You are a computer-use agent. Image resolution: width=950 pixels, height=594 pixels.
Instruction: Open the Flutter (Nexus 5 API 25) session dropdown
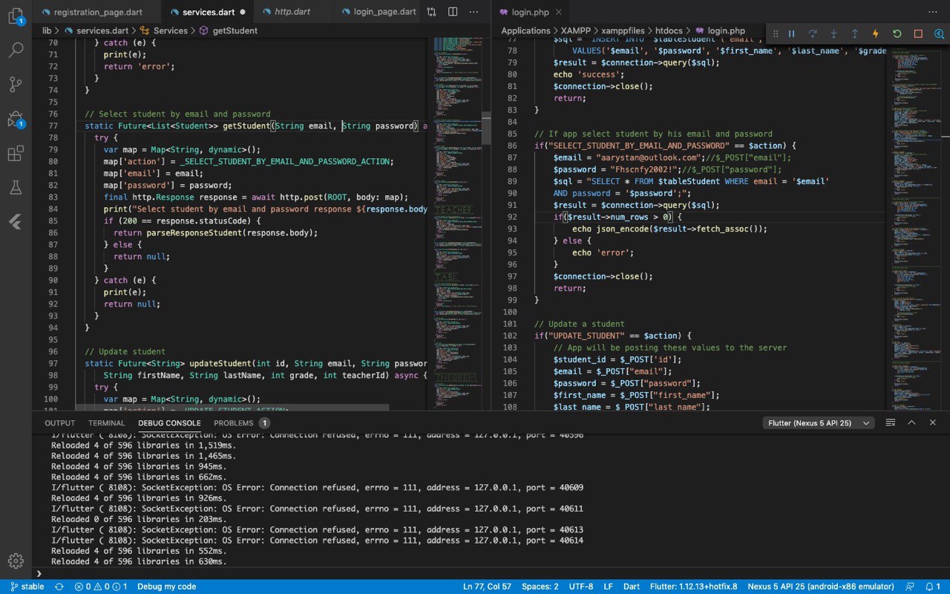click(x=819, y=422)
